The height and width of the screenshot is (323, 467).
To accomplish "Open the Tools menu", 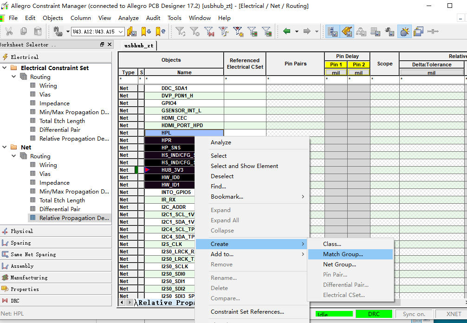I will click(x=174, y=18).
